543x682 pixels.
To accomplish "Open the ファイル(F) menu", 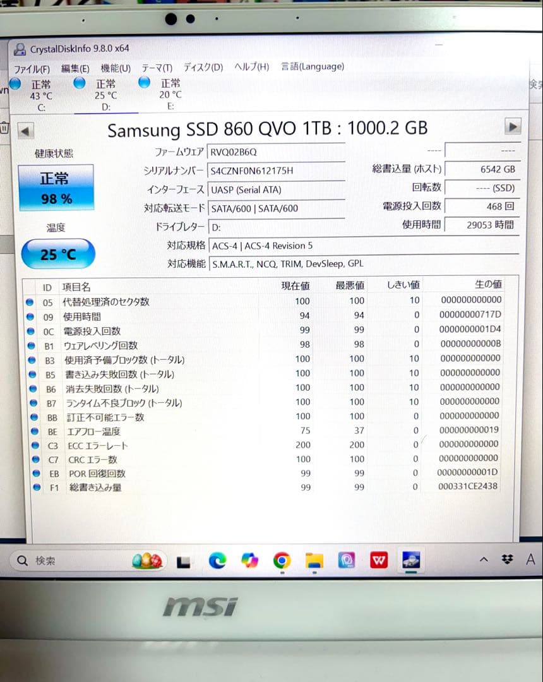I will 32,69.
